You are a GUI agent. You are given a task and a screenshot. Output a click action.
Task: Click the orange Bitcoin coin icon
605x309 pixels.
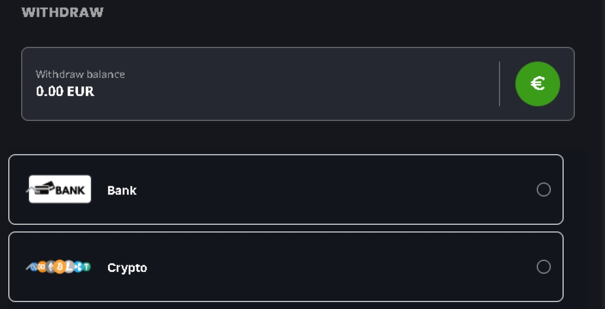pyautogui.click(x=60, y=268)
